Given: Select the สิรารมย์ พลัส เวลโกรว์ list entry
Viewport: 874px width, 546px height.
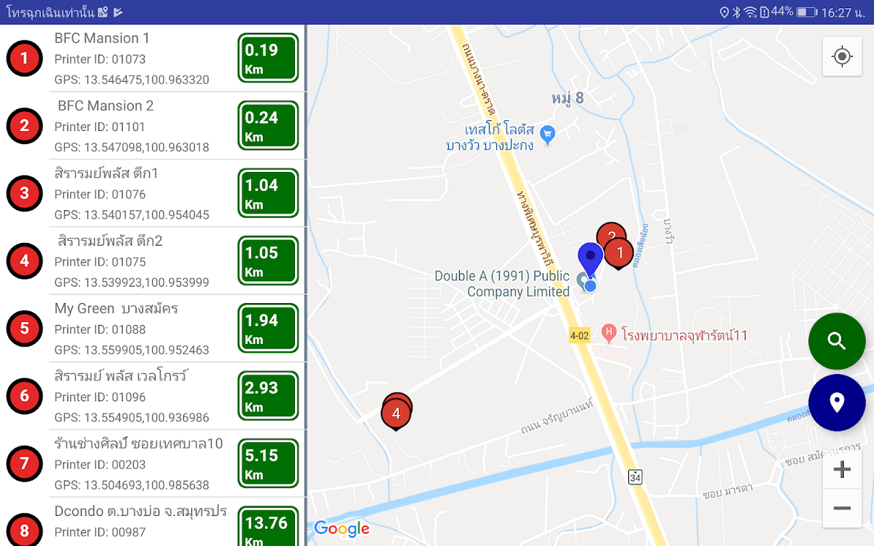Looking at the screenshot, I should click(152, 396).
